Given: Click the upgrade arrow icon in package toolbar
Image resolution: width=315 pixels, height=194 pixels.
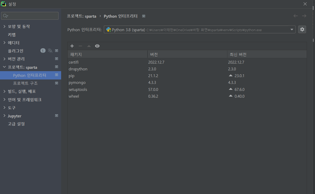Looking at the screenshot, I should tap(89, 46).
